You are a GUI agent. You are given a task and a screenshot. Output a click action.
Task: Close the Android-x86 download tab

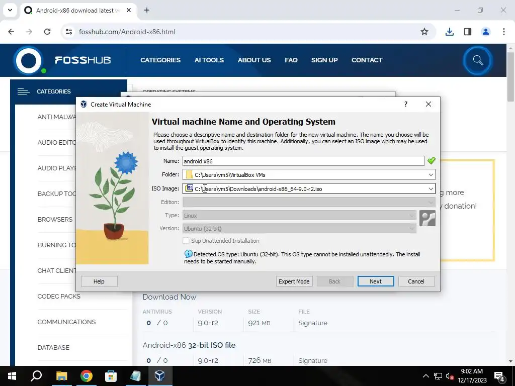coord(129,10)
